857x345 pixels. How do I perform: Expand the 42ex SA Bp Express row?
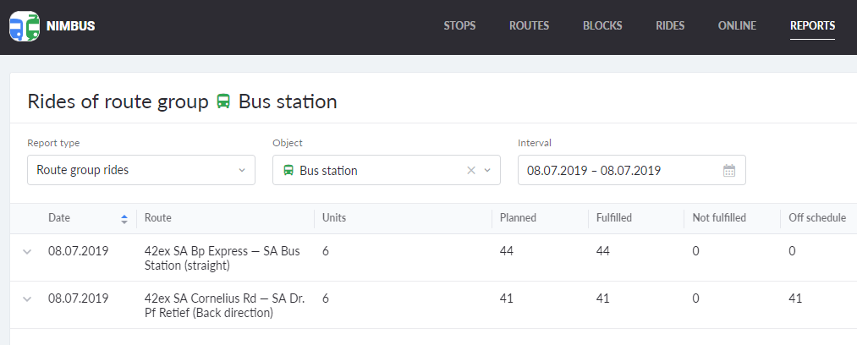click(26, 251)
